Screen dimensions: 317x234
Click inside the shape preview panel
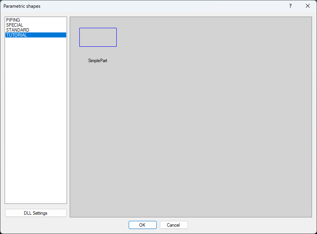click(191, 116)
